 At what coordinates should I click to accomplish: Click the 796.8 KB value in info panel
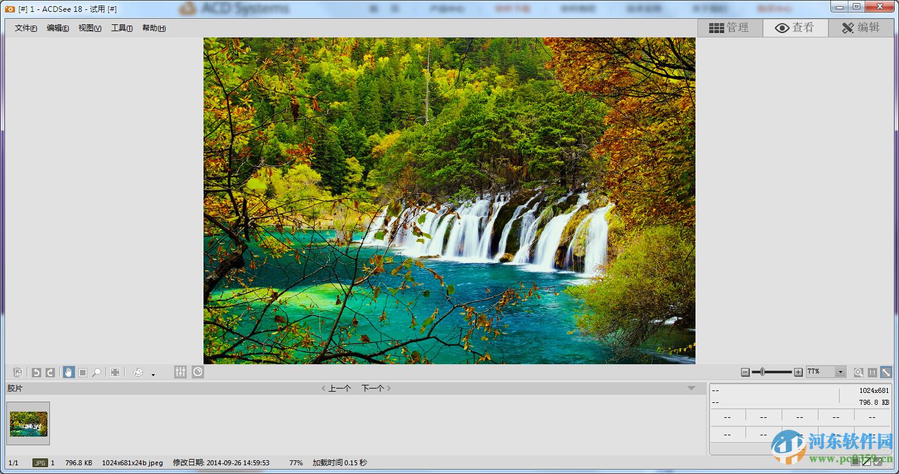click(874, 402)
